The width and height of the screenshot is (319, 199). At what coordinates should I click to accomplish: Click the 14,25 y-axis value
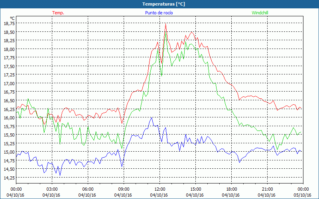click(9, 178)
